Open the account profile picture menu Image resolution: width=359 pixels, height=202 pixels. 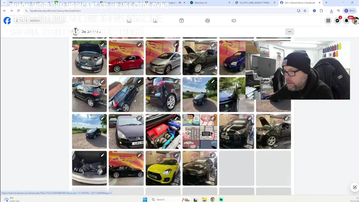pos(356,20)
